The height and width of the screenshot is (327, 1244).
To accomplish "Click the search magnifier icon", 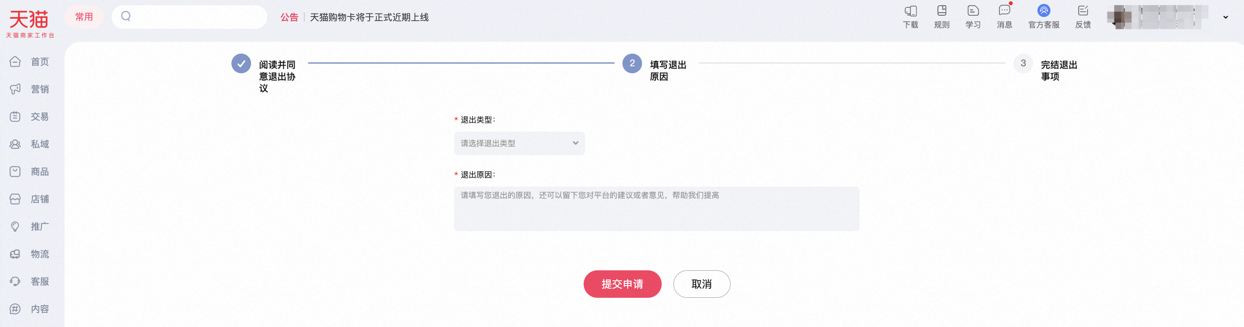I will (x=126, y=17).
